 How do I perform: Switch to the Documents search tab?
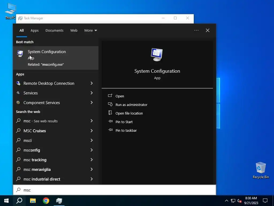click(x=54, y=31)
